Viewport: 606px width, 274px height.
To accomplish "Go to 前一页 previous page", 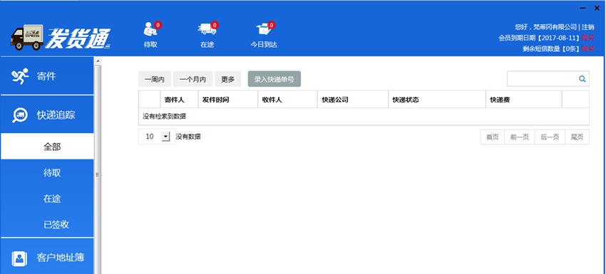I will coord(520,137).
